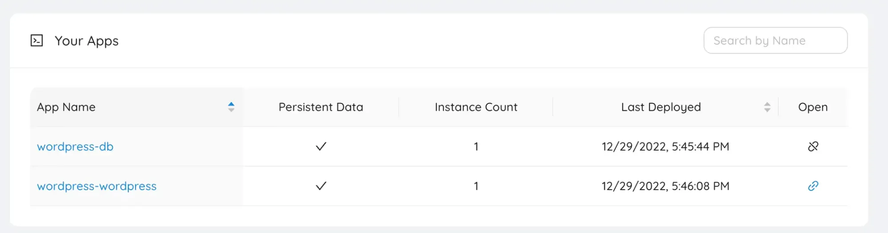Click the terminal icon beside Your Apps

click(36, 41)
